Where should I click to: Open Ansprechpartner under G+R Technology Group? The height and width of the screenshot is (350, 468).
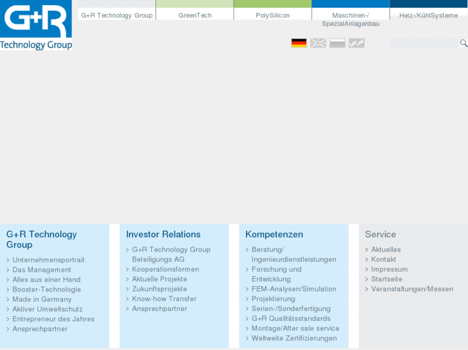click(40, 329)
